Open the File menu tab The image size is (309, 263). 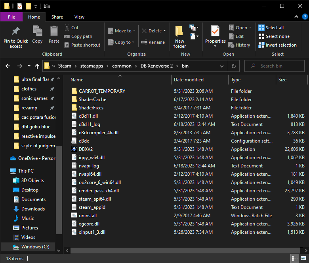11,17
